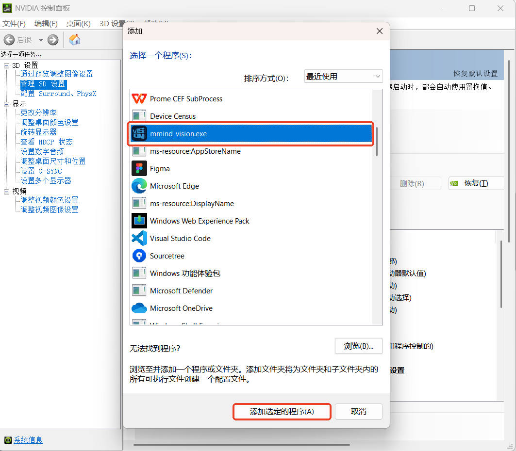
Task: Click the back navigation arrow
Action: [x=9, y=40]
